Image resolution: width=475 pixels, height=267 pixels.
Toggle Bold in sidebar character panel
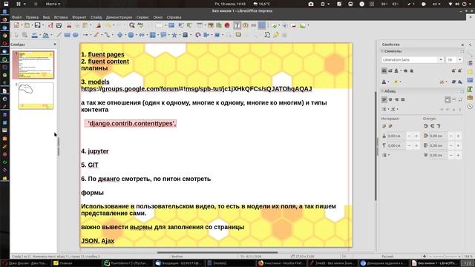[x=384, y=70]
